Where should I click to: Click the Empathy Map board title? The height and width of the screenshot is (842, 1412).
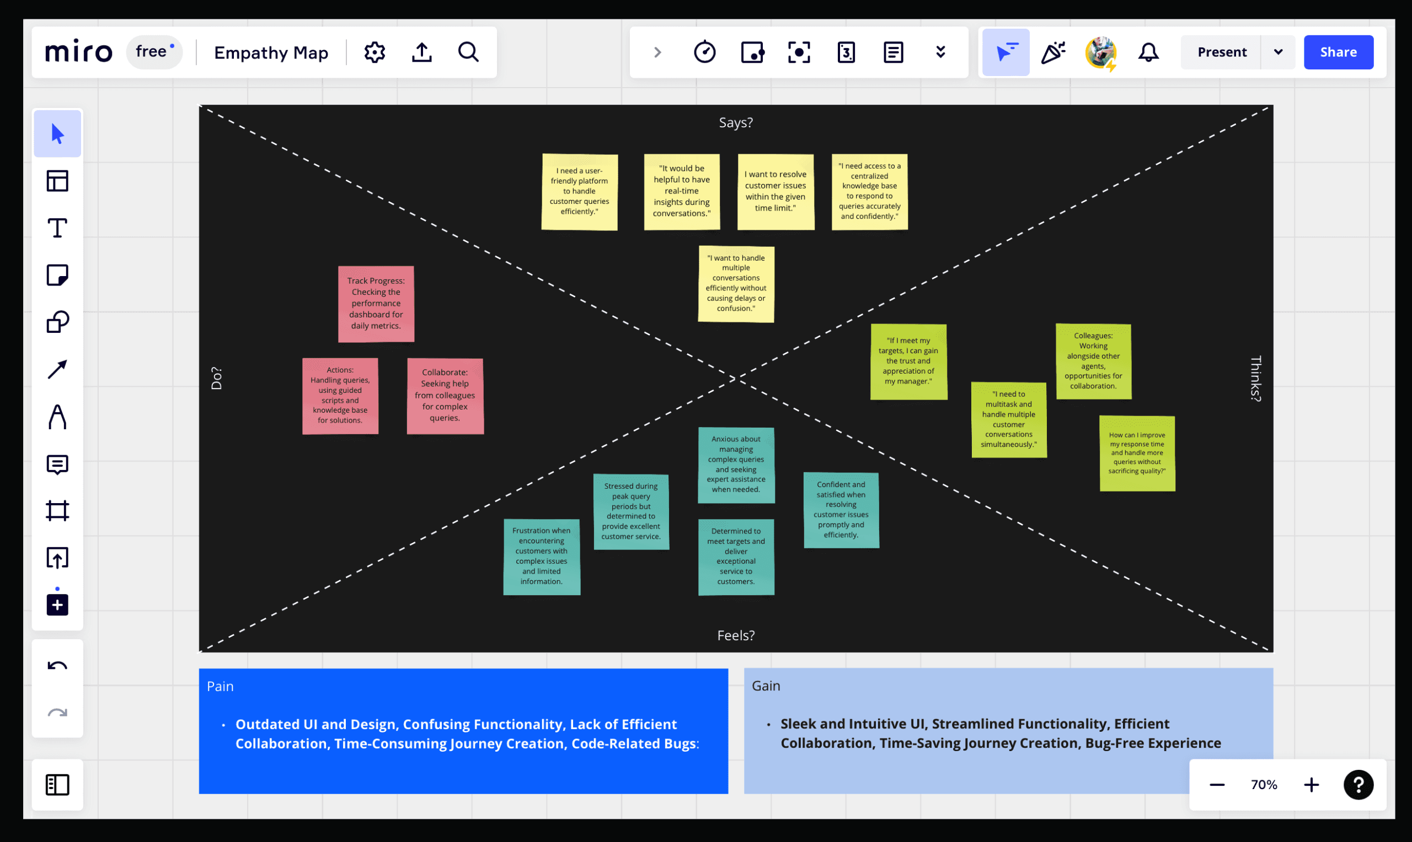[271, 52]
